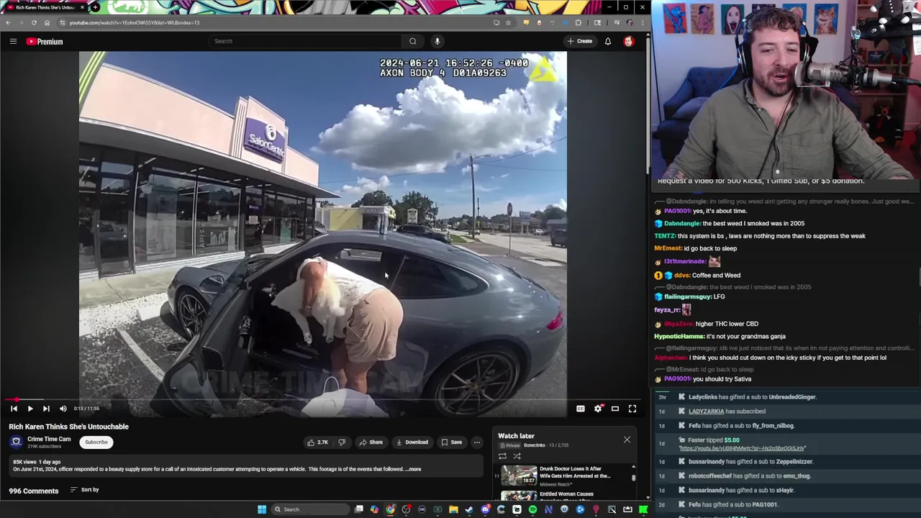The width and height of the screenshot is (921, 518).
Task: Seek on the red video progress bar
Action: (x=322, y=399)
